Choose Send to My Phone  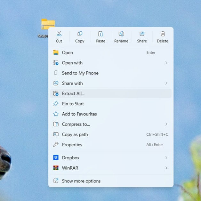111,73
